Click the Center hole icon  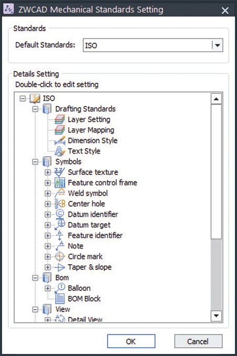tap(60, 204)
